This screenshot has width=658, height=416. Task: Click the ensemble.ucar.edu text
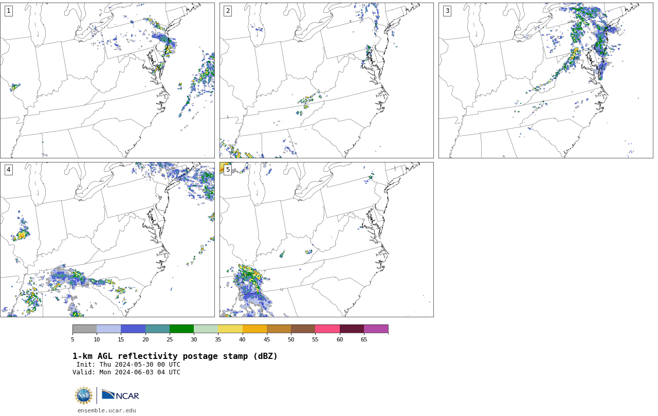click(x=107, y=410)
